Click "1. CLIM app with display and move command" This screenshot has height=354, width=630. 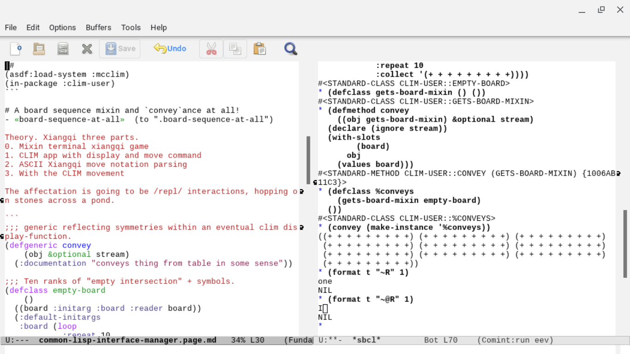pyautogui.click(x=103, y=156)
